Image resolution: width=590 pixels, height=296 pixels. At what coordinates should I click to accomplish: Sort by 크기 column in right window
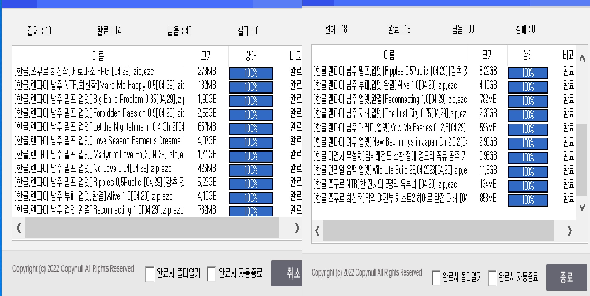pos(487,55)
